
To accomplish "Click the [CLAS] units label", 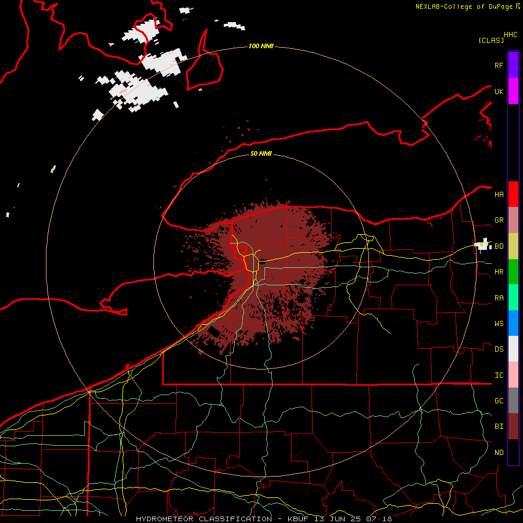I will 491,40.
